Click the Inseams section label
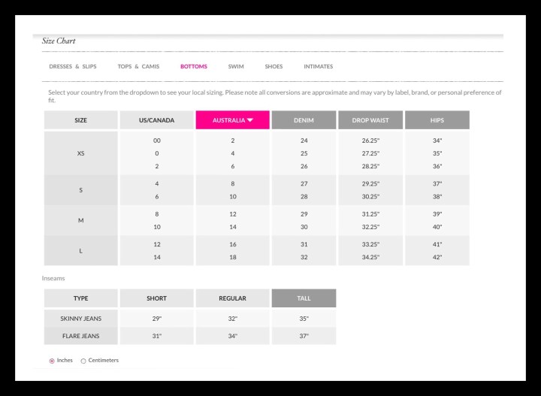The height and width of the screenshot is (396, 541). click(53, 278)
